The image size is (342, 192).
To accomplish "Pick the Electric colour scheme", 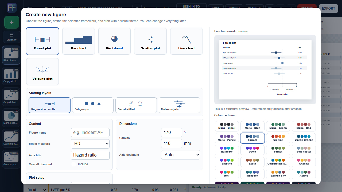I will pos(227,162).
